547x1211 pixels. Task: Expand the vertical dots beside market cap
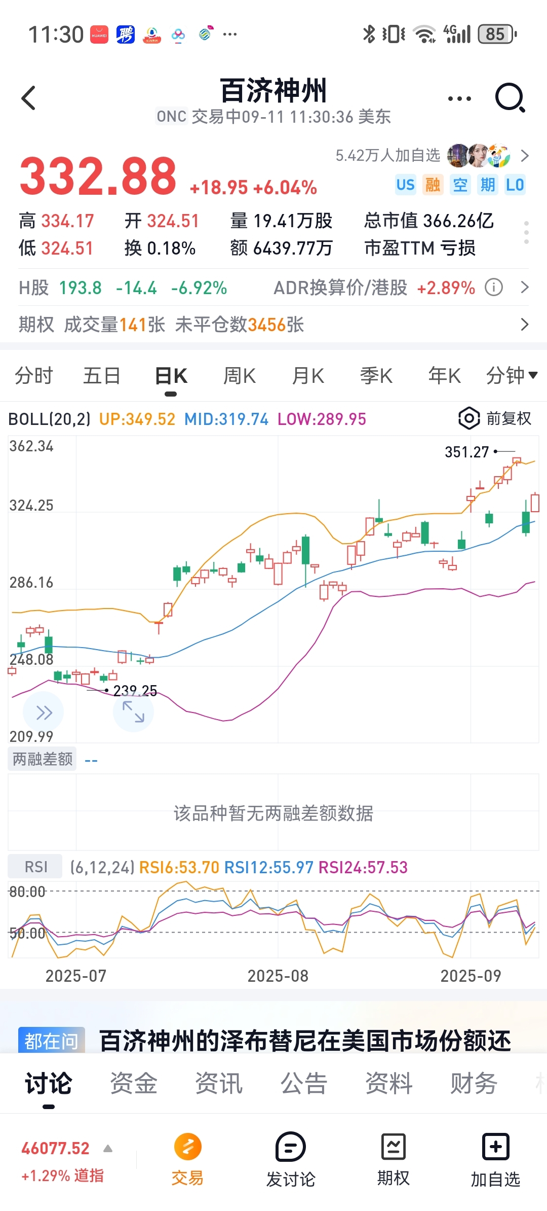[x=526, y=233]
